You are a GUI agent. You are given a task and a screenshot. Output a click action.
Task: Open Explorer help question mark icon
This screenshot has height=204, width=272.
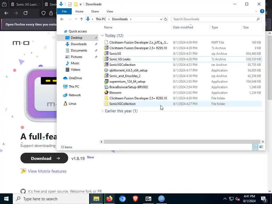coord(262,11)
